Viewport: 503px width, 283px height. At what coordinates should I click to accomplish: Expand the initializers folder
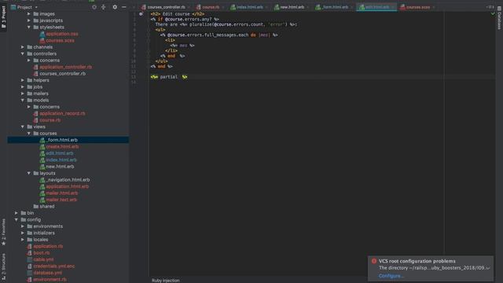pos(23,233)
